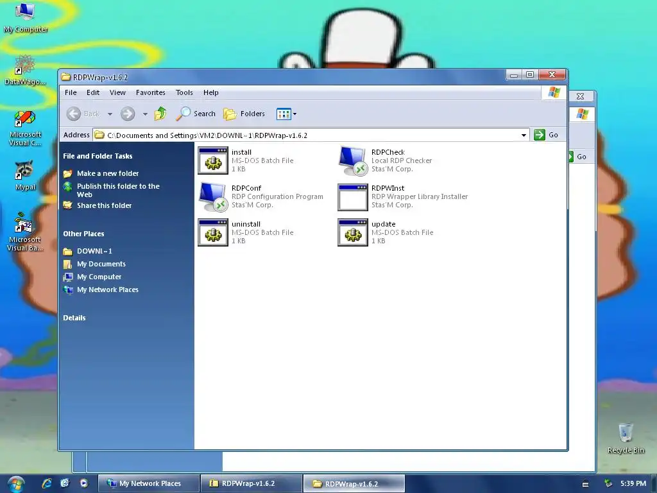Viewport: 657px width, 493px height.
Task: Launch Internet Explorer from quick launch
Action: click(47, 483)
